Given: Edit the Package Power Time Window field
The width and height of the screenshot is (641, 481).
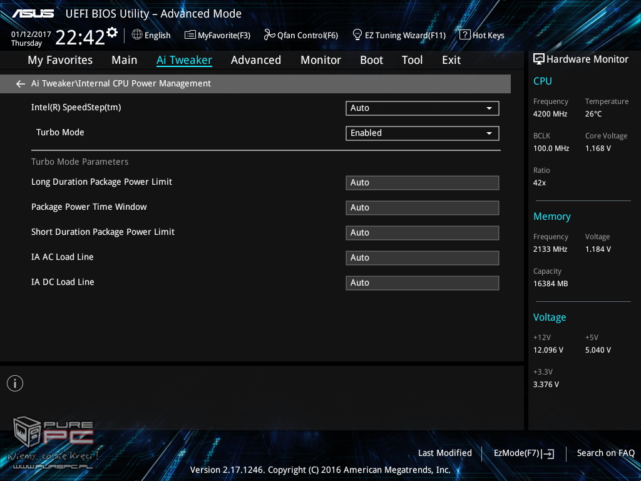Looking at the screenshot, I should [422, 208].
